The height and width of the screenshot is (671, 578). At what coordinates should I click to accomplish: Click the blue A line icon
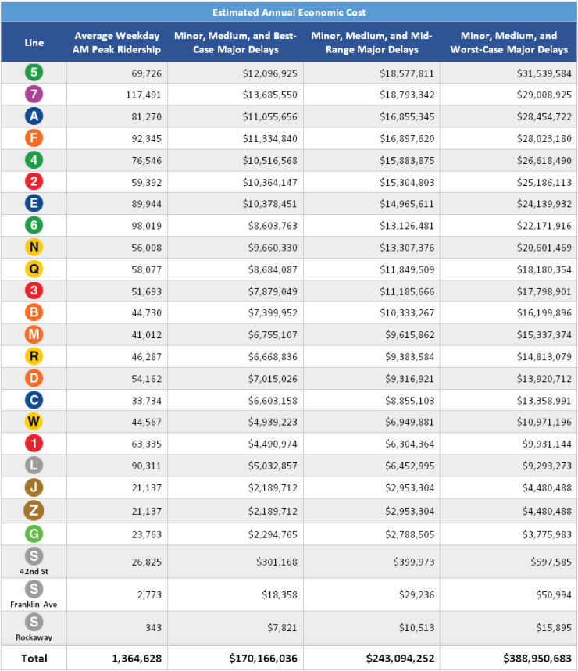click(34, 116)
